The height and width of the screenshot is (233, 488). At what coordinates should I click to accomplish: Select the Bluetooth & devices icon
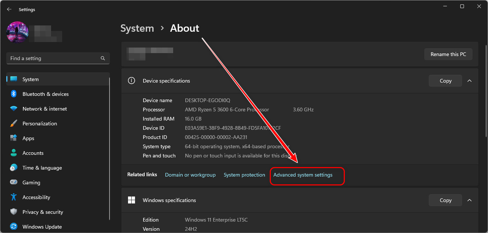coord(14,94)
